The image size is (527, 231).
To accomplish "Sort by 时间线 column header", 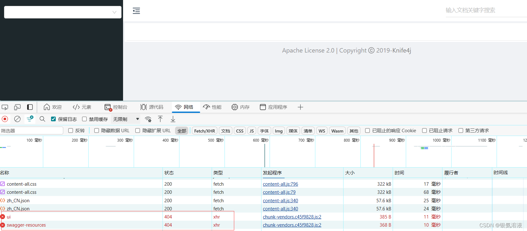I will [509, 173].
